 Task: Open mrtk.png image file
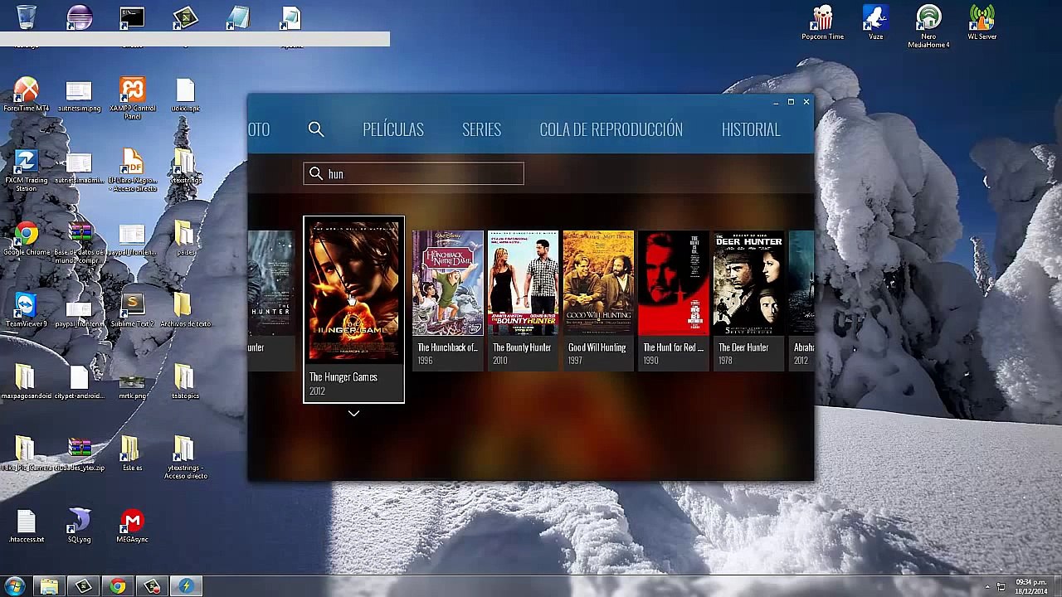(x=132, y=383)
